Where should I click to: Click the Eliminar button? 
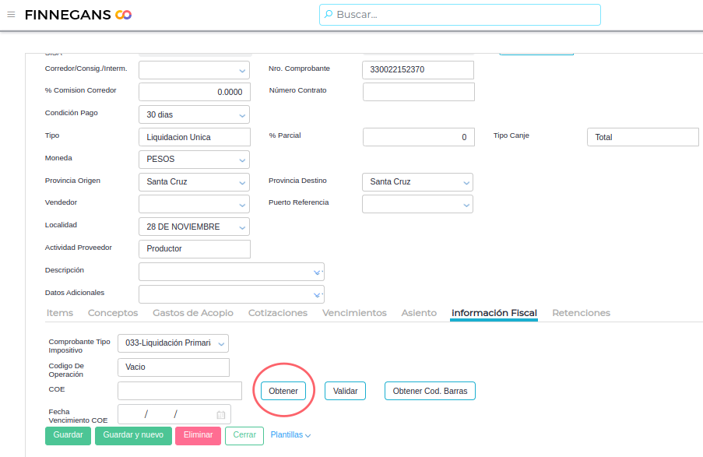[x=199, y=435]
